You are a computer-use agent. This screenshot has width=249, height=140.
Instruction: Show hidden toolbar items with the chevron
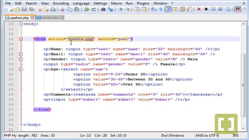pyautogui.click(x=245, y=8)
